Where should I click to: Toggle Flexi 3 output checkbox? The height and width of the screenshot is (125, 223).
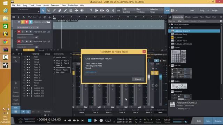coord(54,65)
